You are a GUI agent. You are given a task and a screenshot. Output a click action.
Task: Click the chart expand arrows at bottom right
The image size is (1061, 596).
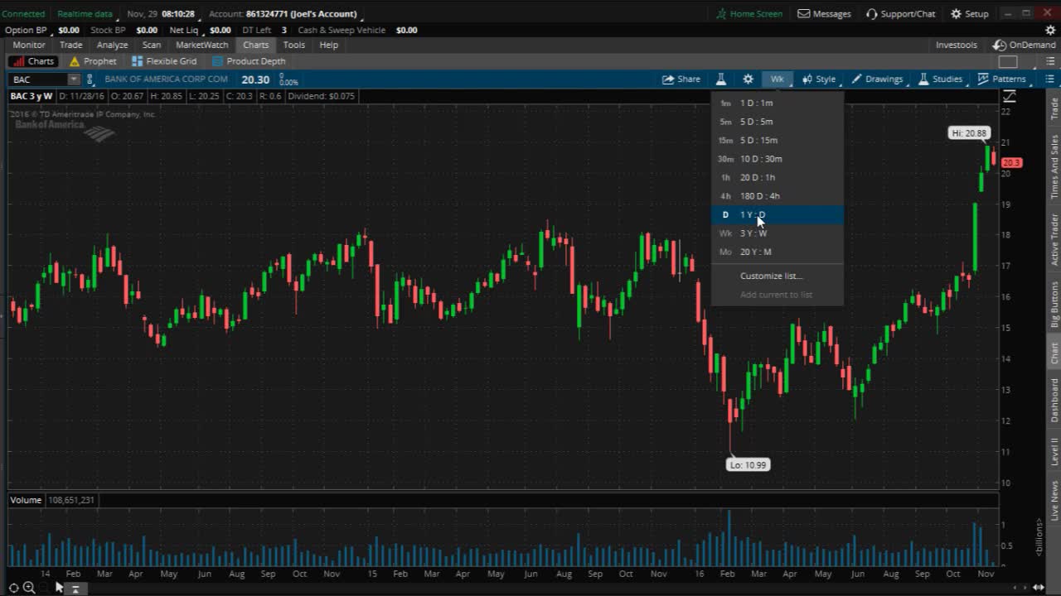click(1038, 588)
